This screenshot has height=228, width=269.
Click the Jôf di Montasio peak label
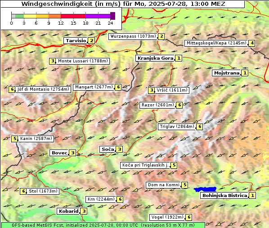coord(43,89)
